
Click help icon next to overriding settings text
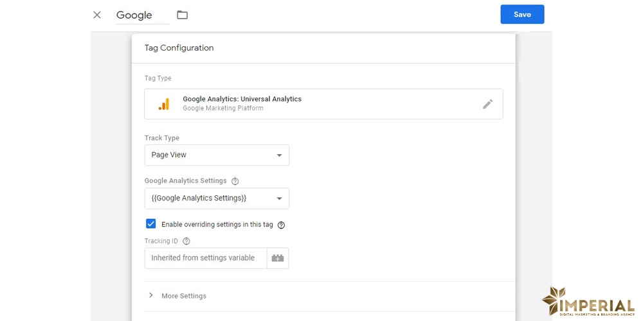(281, 225)
